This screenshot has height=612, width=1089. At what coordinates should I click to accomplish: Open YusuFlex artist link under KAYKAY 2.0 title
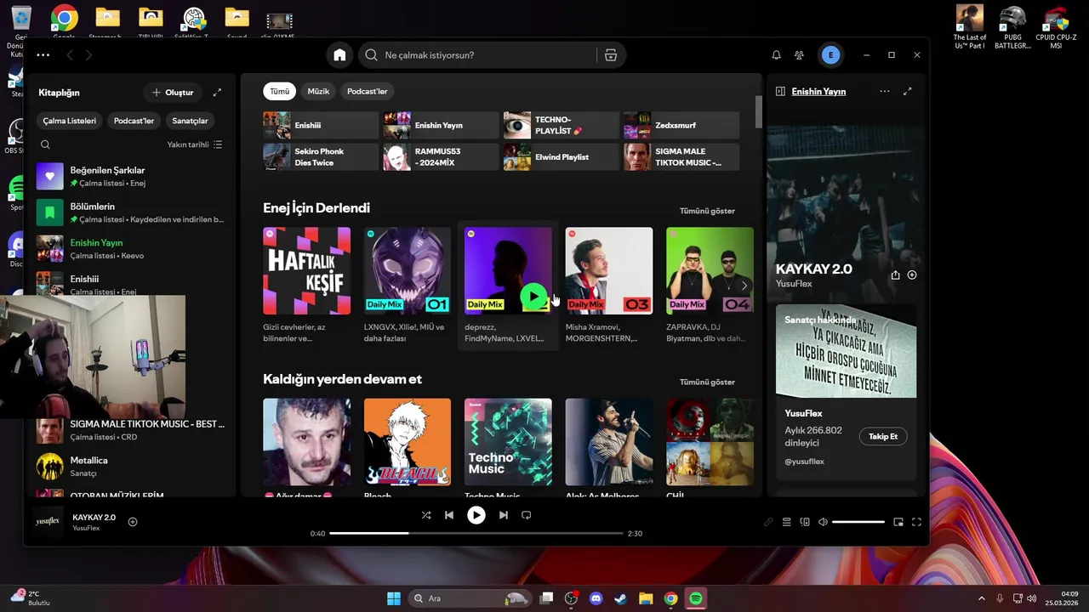coord(794,284)
